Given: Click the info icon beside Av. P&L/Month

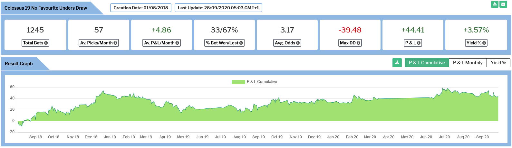Looking at the screenshot, I should 177,43.
